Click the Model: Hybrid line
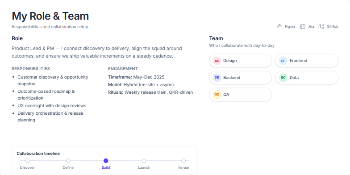350x175 pixels. click(141, 85)
